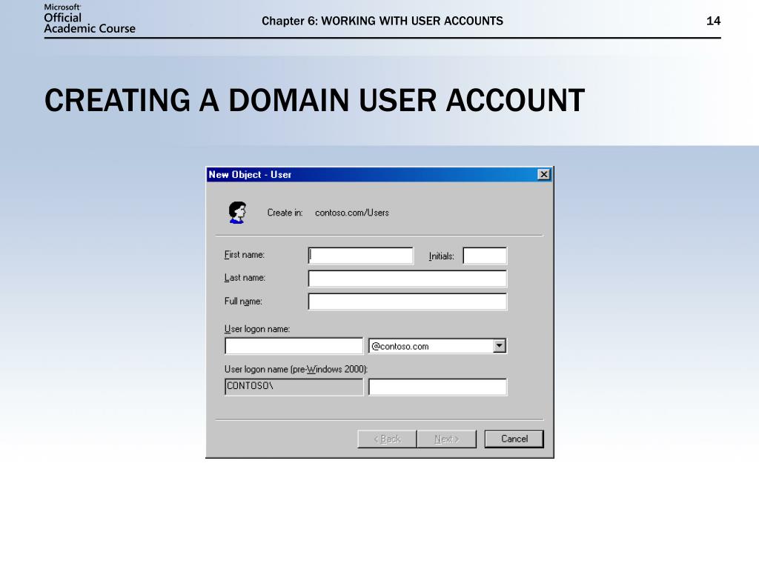This screenshot has height=569, width=759.
Task: Click the user avatar icon in the dialog
Action: click(x=237, y=213)
